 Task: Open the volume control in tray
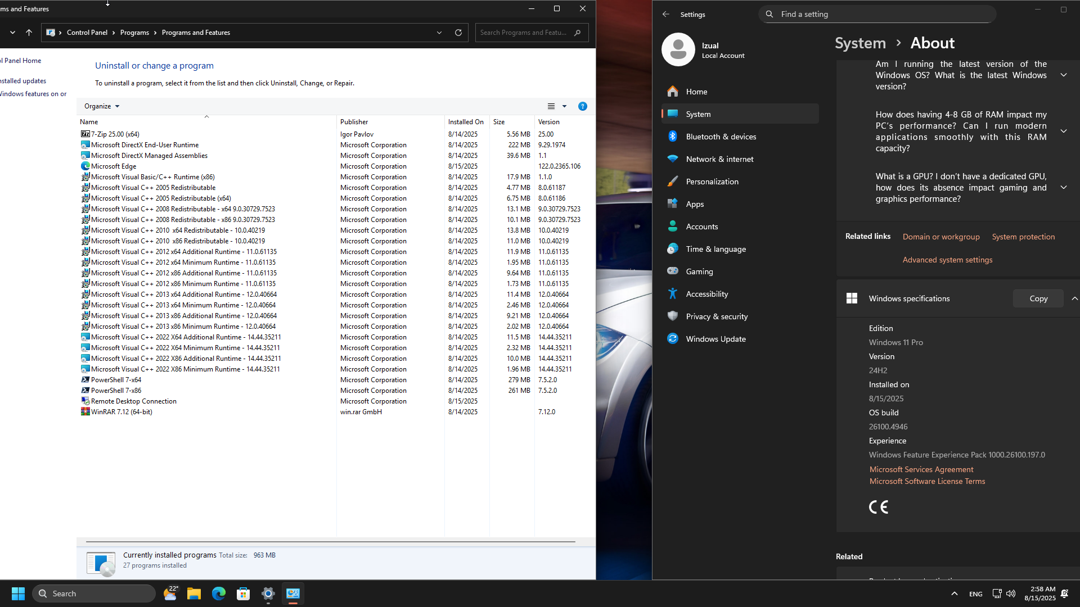pyautogui.click(x=1011, y=594)
